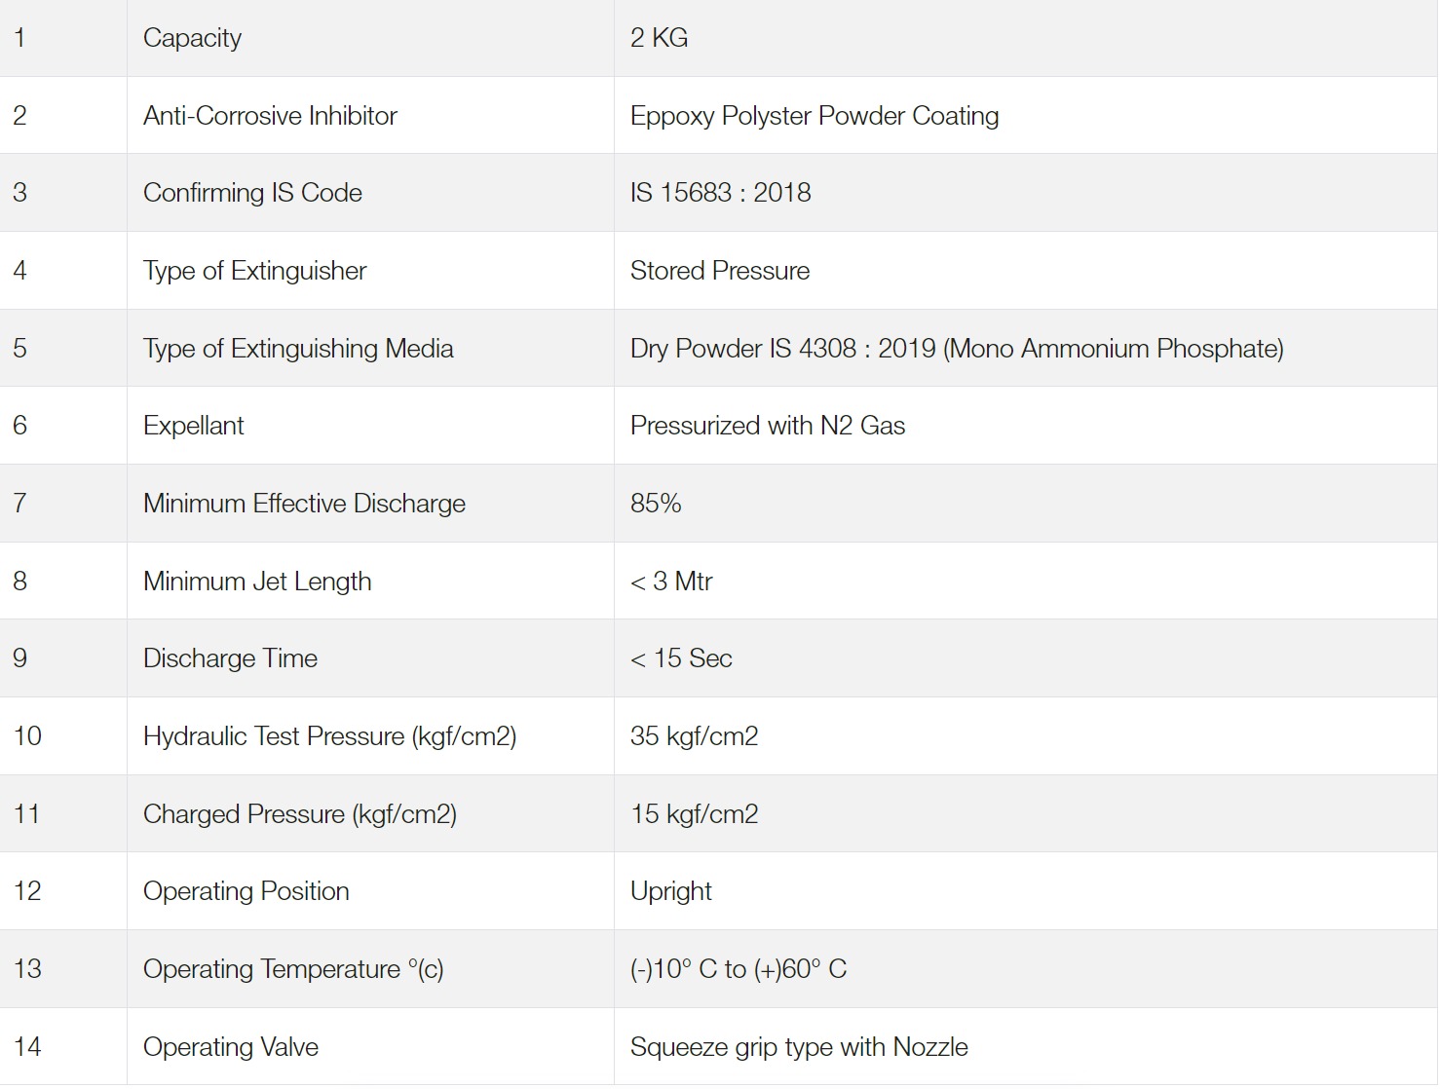Select the 85% discharge value
Screen dimensions: 1440x1089
(x=656, y=504)
